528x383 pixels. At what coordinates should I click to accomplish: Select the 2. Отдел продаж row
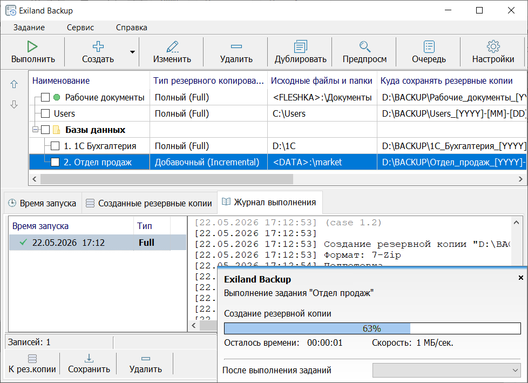tap(278, 162)
